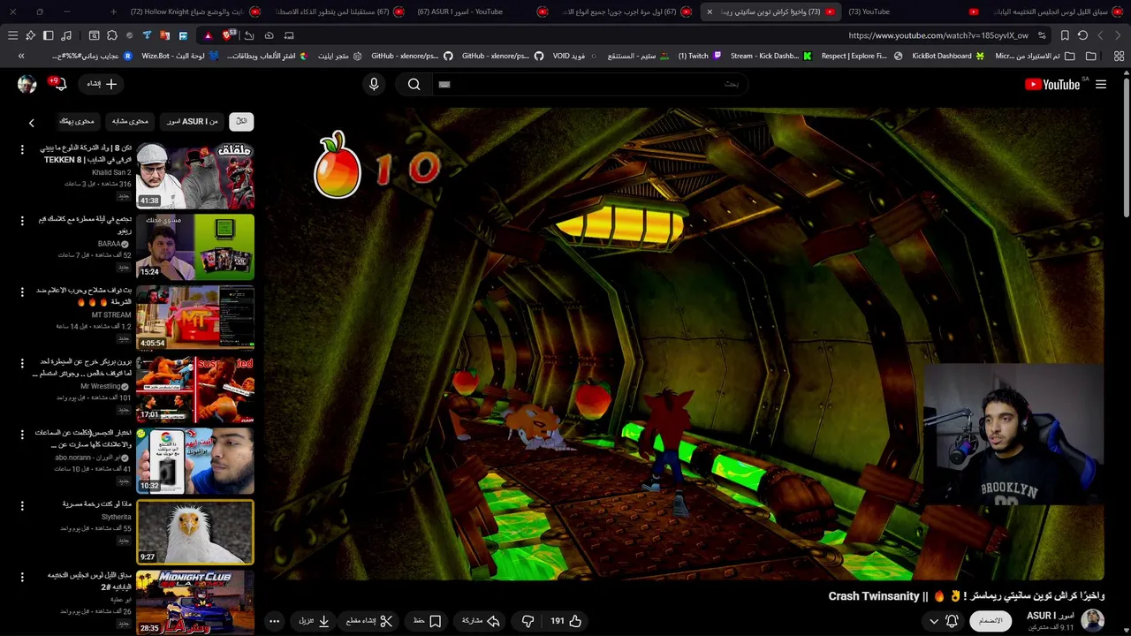Open options menu for BARAA video

pos(22,221)
